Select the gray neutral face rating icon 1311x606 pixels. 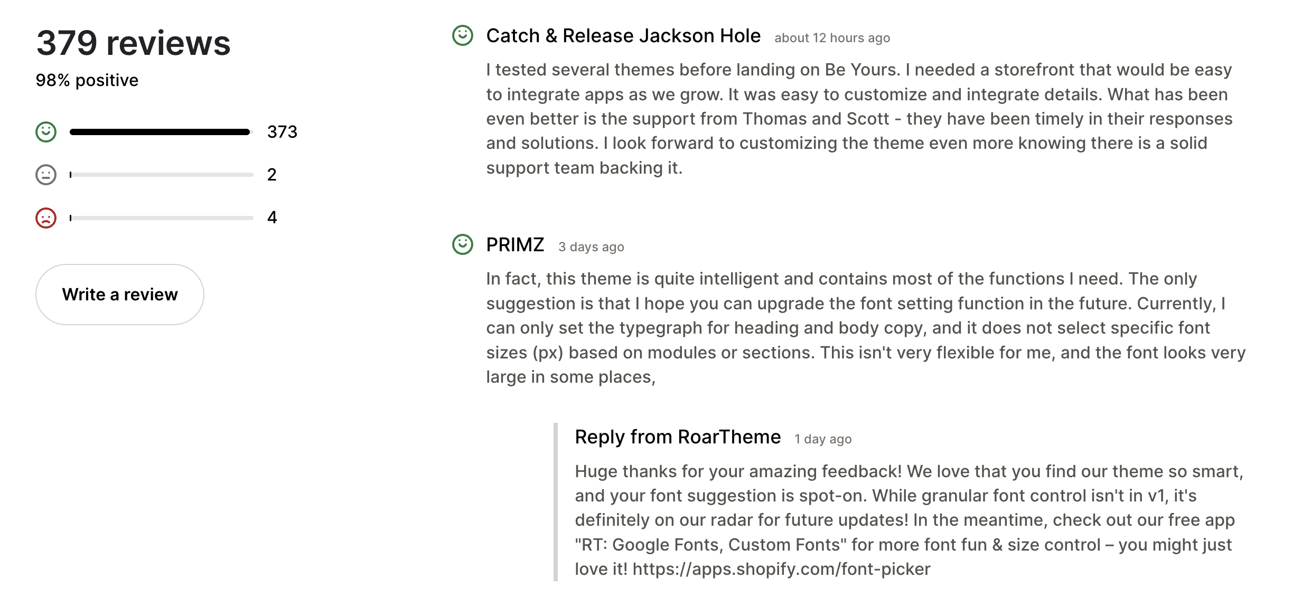pyautogui.click(x=45, y=174)
